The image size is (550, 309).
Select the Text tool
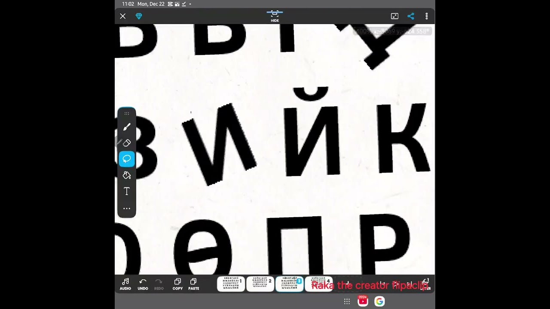(x=127, y=191)
